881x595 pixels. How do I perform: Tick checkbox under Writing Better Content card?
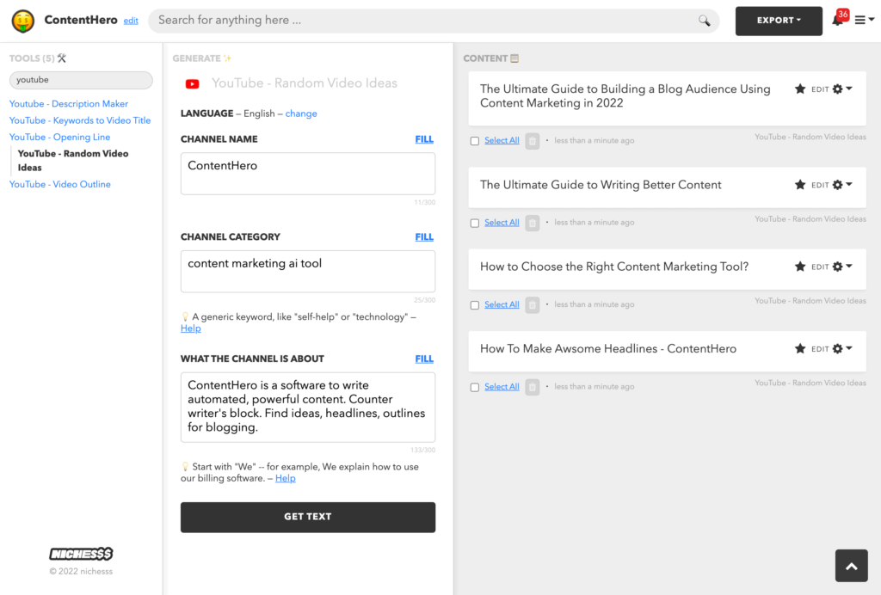[x=475, y=223]
